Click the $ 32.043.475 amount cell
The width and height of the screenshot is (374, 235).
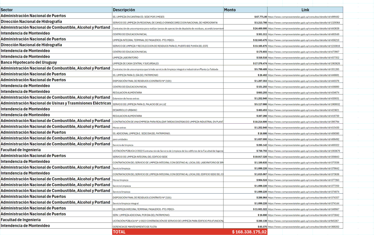pos(245,39)
